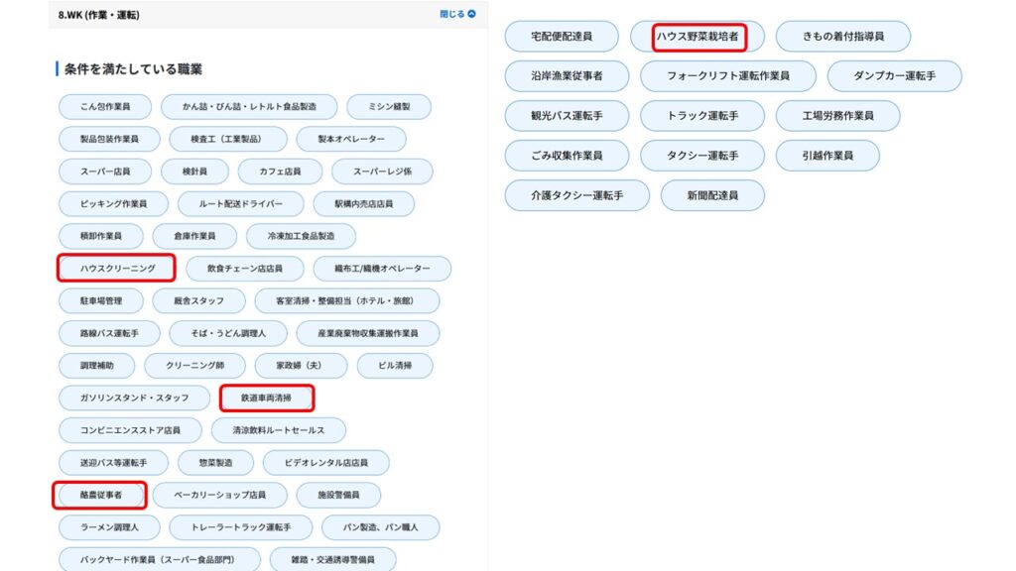This screenshot has width=1016, height=571.
Task: Open the ミシン縫製 occupation link
Action: [x=377, y=107]
